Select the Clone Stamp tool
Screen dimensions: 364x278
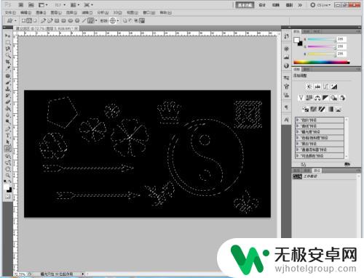click(x=8, y=89)
